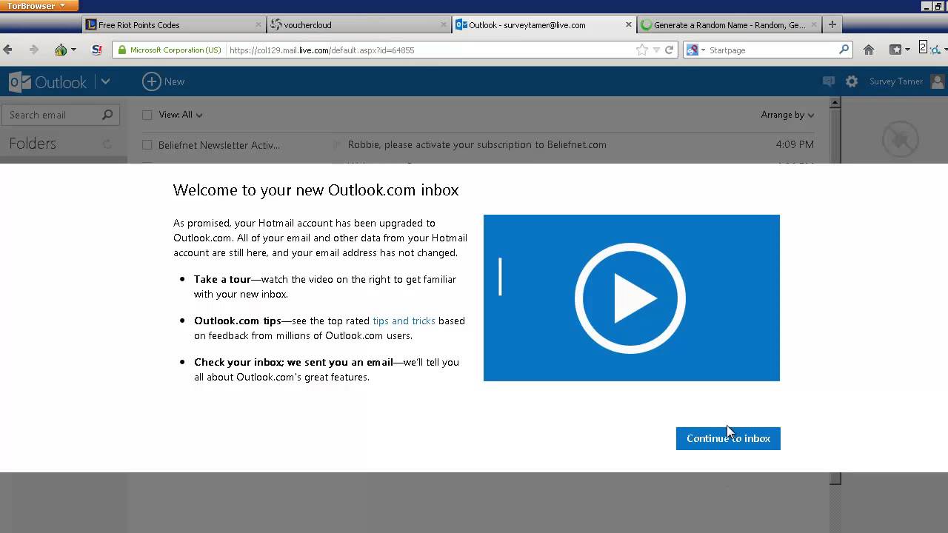Go to the browser home page
The height and width of the screenshot is (533, 948).
click(869, 50)
